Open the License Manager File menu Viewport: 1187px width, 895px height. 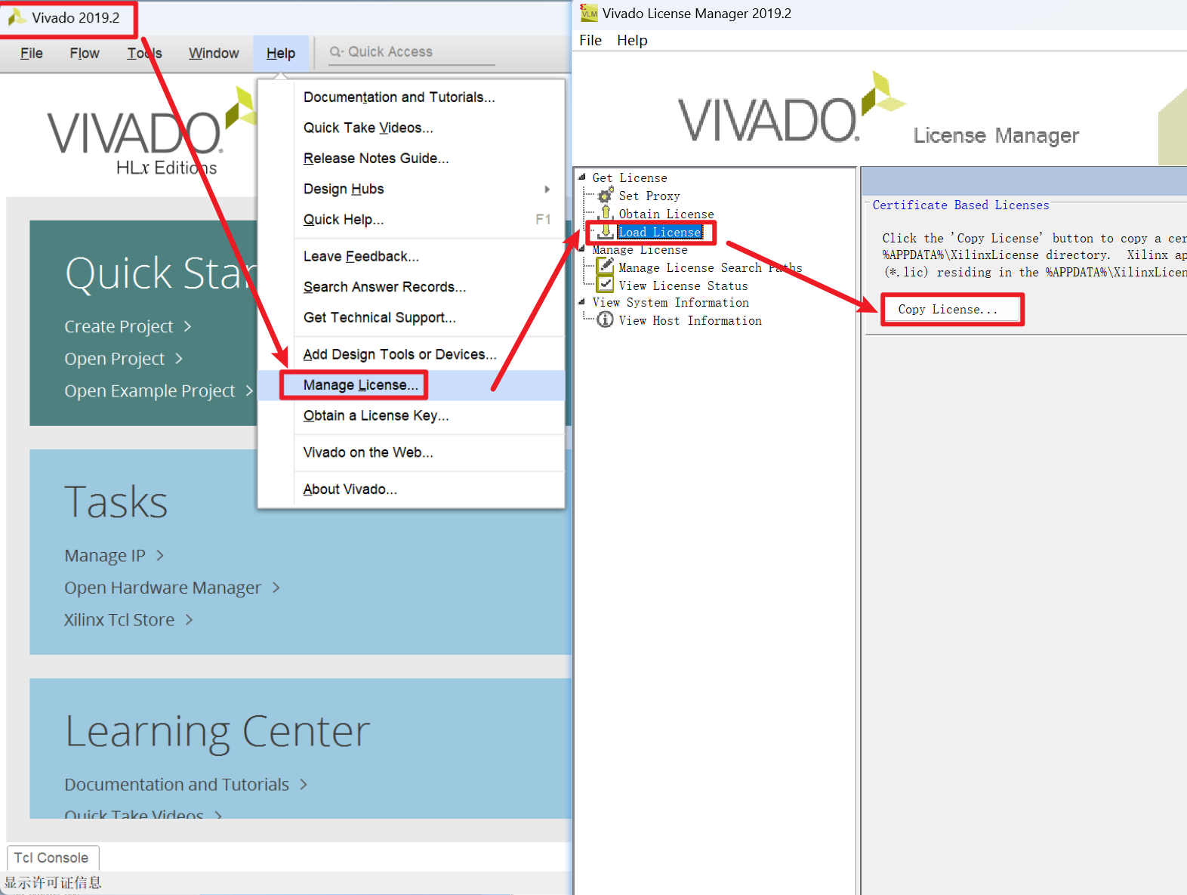coord(590,40)
